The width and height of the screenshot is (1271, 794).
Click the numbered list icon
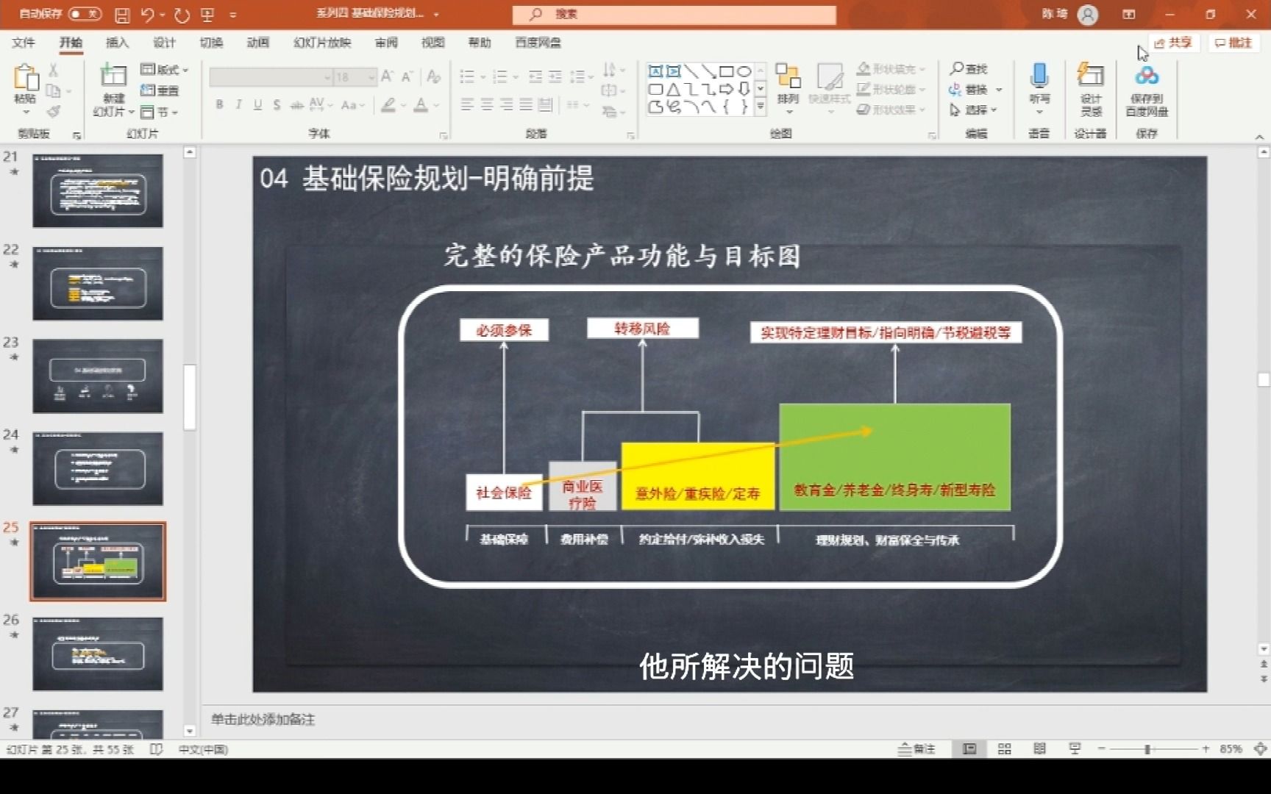tap(500, 76)
